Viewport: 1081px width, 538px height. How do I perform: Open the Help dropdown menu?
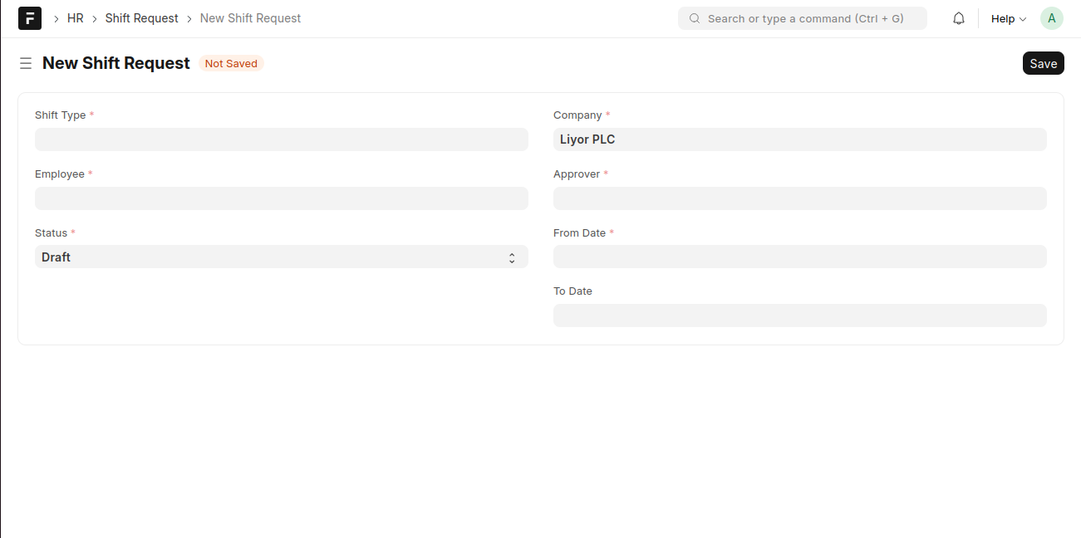click(x=1008, y=18)
